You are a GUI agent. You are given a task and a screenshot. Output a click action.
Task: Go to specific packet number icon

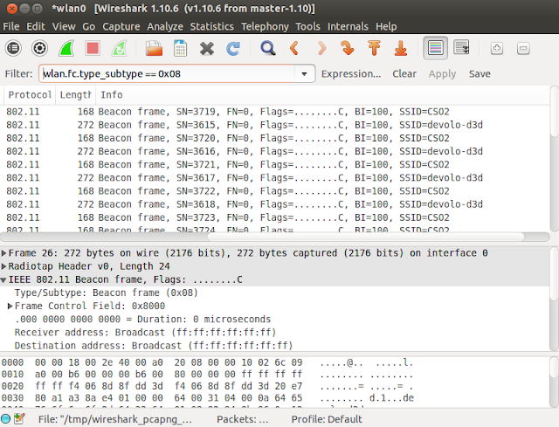pos(348,48)
